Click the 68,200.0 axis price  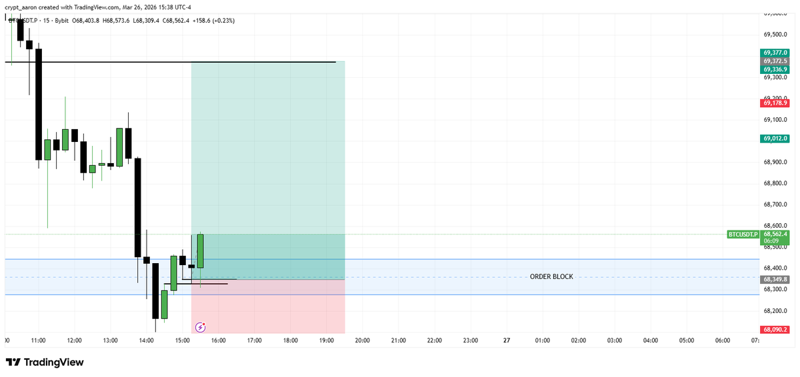pos(775,311)
